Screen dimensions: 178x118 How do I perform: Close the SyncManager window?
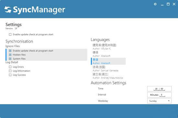tap(174, 4)
